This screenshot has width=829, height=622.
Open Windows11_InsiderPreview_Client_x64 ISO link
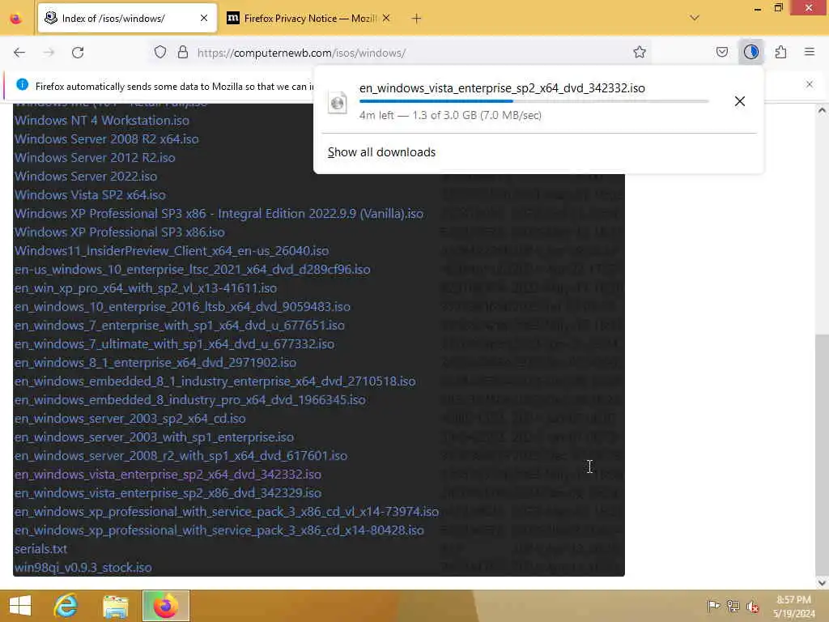tap(172, 251)
